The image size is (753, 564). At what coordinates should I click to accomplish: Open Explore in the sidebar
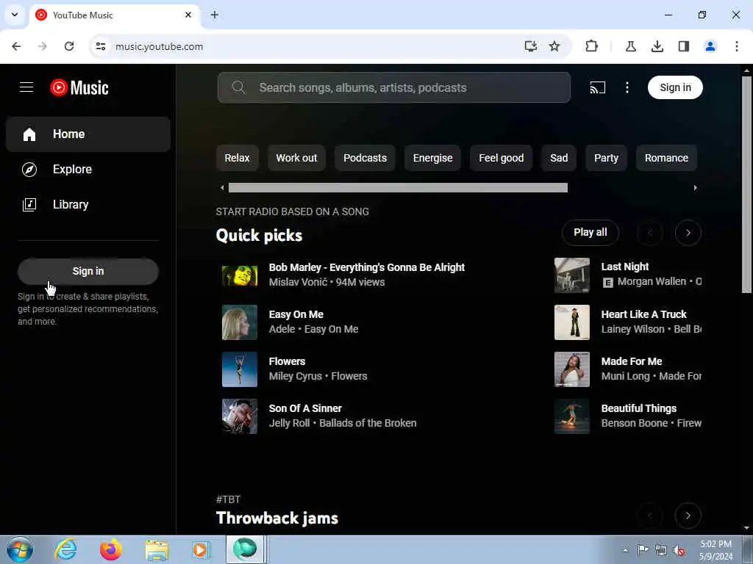(88, 170)
